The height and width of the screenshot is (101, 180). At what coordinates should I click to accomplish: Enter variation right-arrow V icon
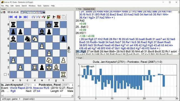click(x=38, y=17)
